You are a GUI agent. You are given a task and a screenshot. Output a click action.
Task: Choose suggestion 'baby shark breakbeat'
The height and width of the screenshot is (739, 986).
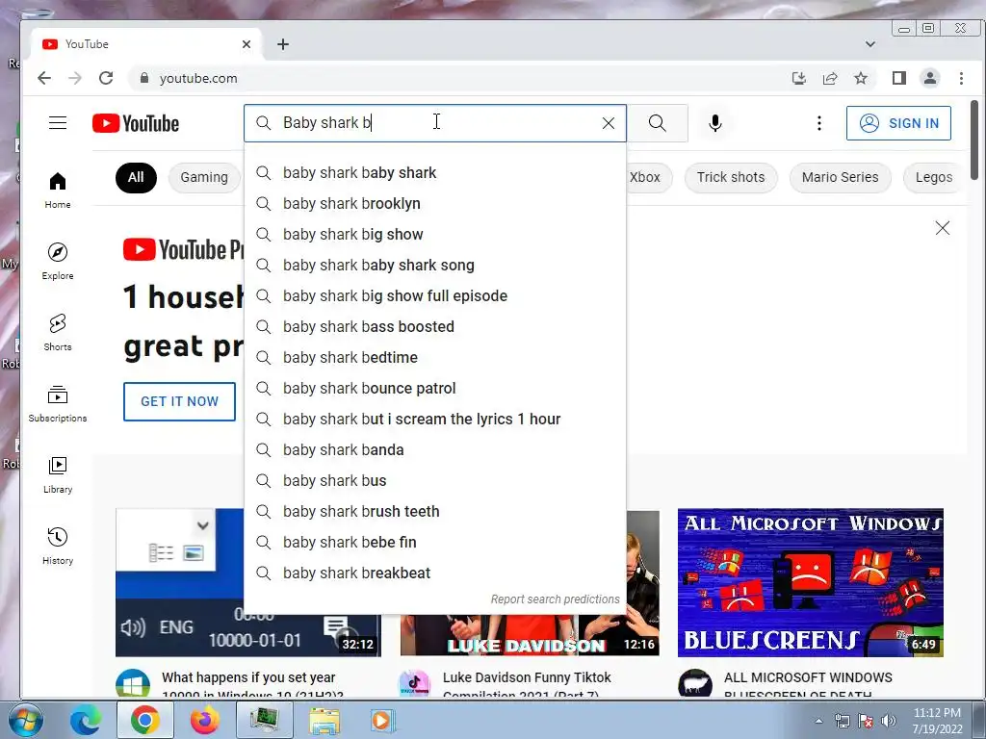[435, 573]
